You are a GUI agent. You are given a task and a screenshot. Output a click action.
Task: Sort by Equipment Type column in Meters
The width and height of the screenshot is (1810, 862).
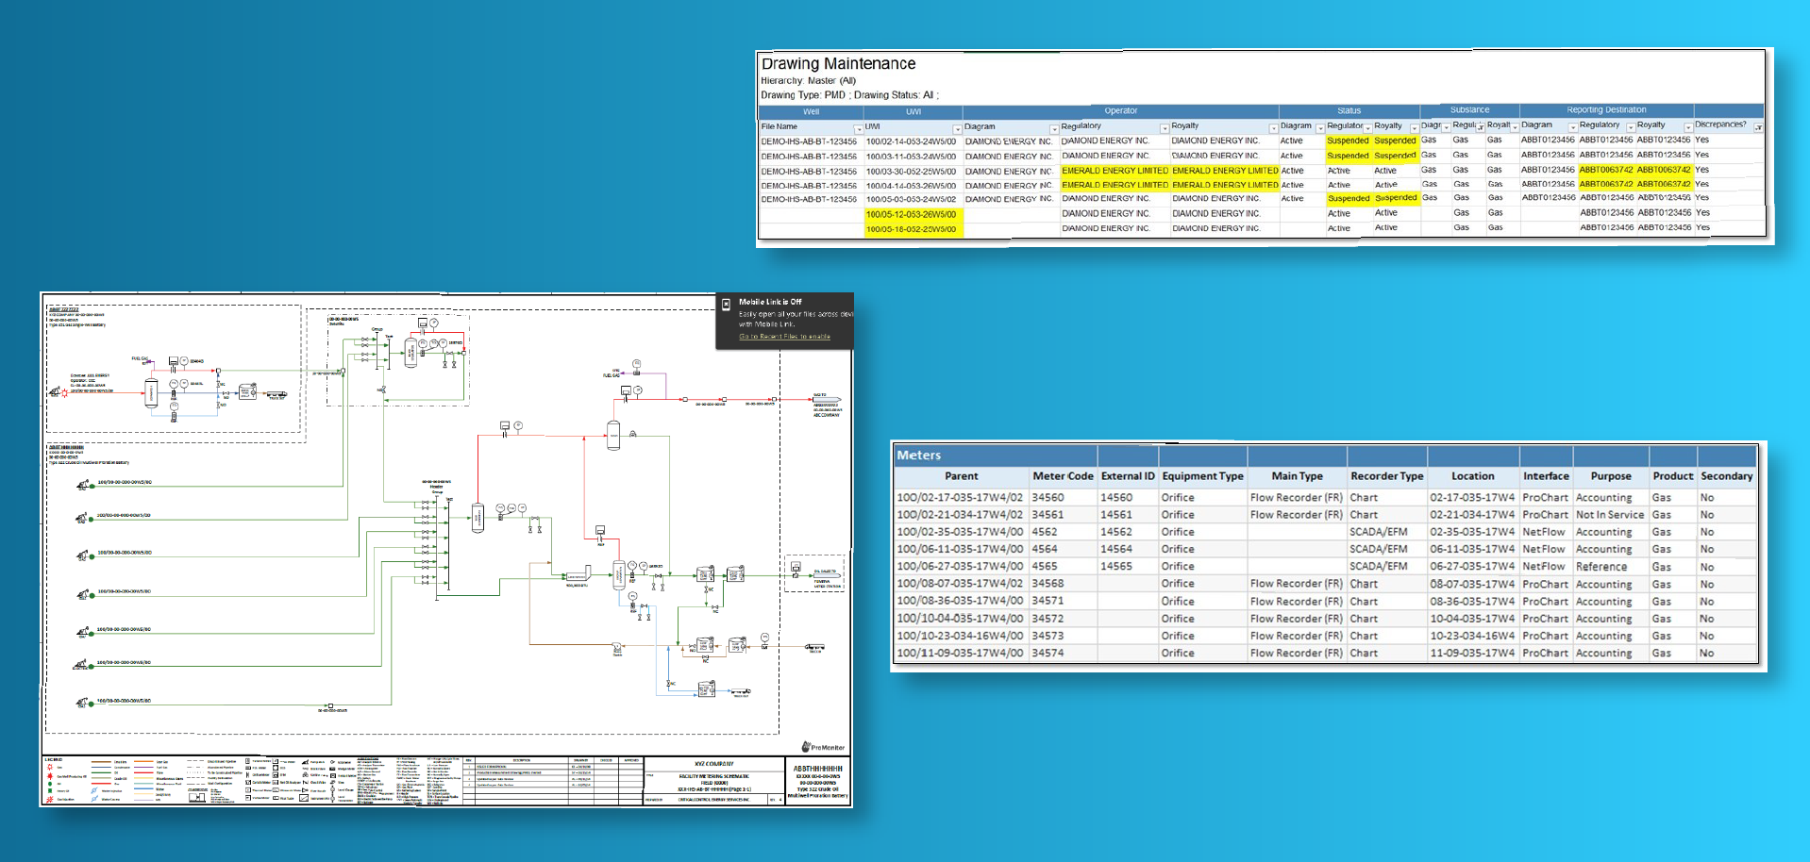click(1202, 476)
